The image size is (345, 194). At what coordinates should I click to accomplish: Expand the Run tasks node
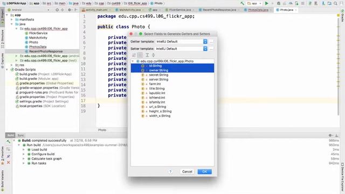[24, 163]
